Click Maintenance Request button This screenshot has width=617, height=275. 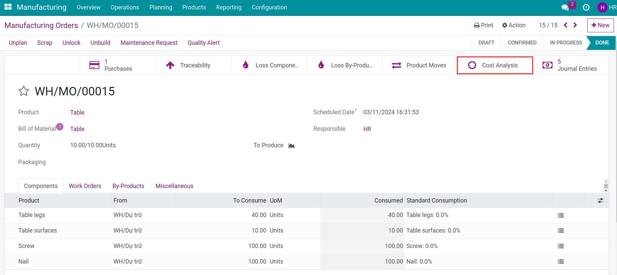point(149,43)
